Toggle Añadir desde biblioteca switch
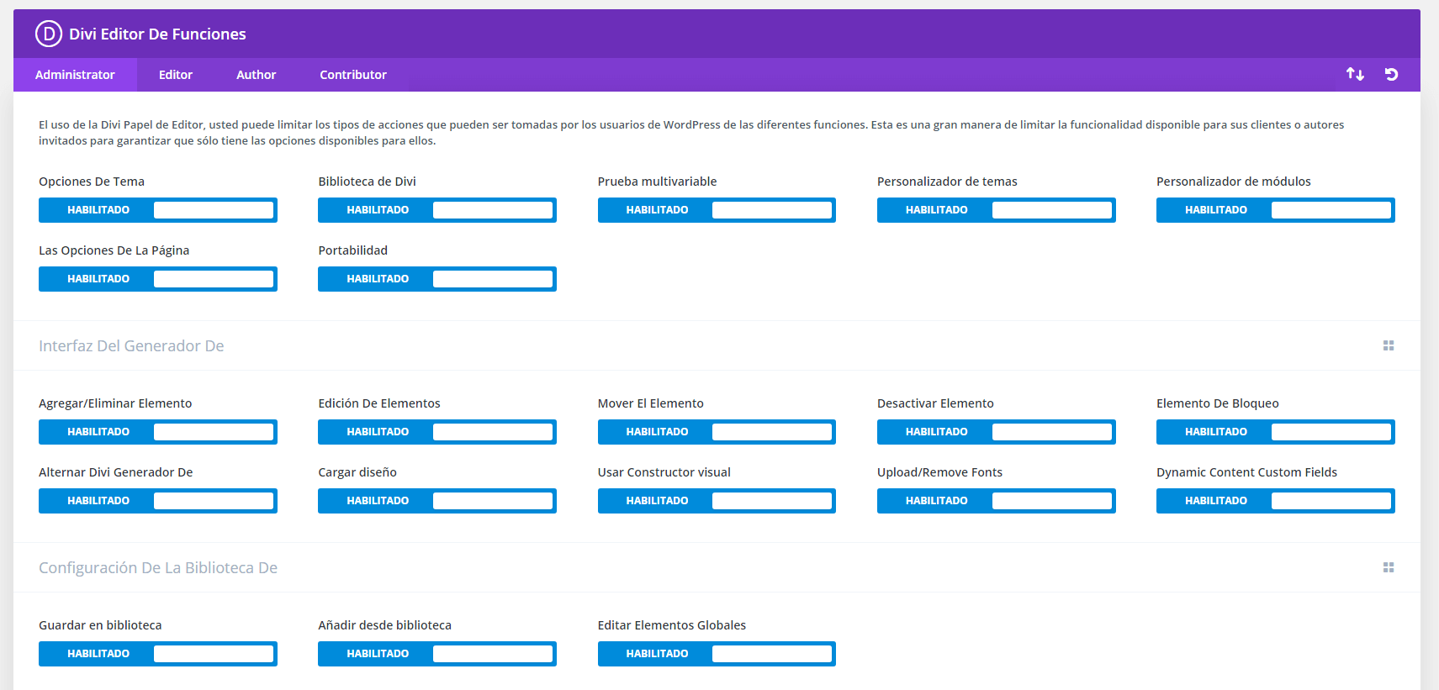 437,654
